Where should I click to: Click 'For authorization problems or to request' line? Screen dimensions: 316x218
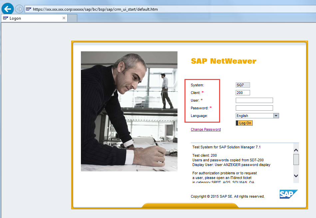click(x=224, y=173)
